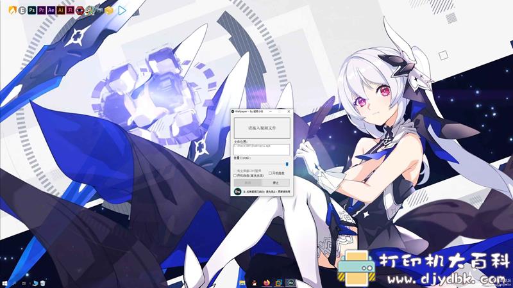
Task: Open the Recycle Bin icon on the taskbar
Action: tap(43, 283)
